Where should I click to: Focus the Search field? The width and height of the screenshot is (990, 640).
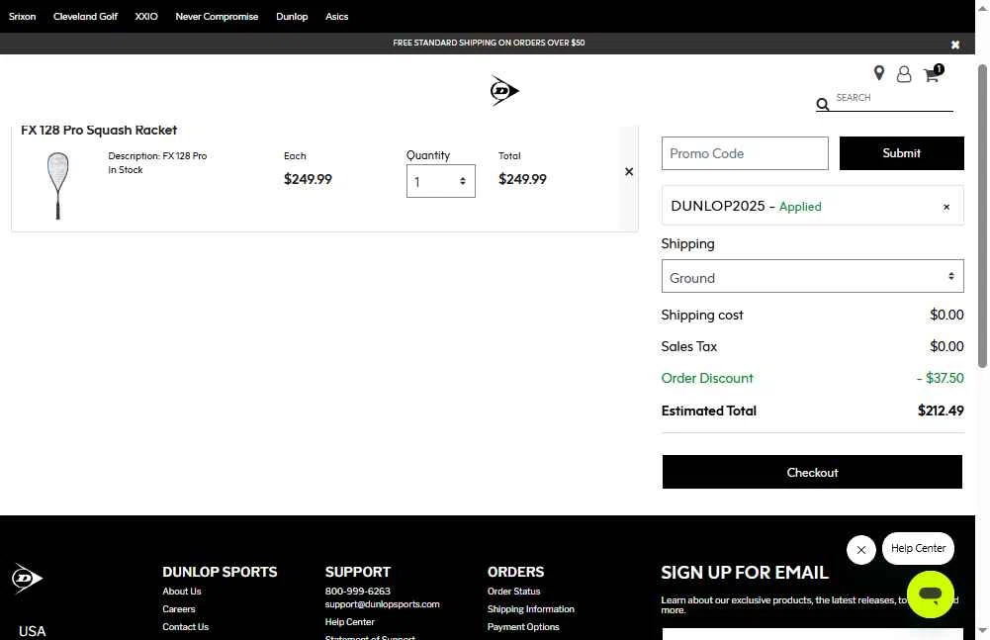[894, 98]
